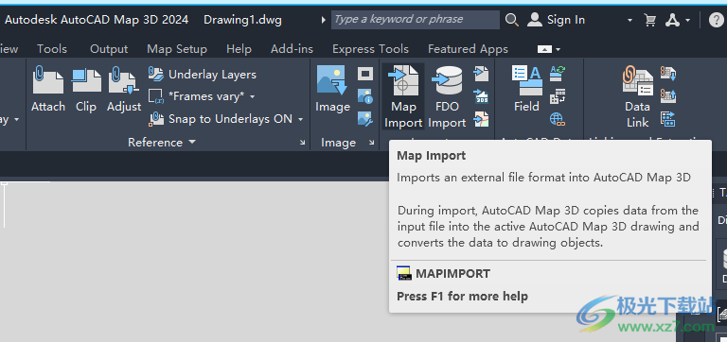The width and height of the screenshot is (727, 342).
Task: Click the Attach reference icon
Action: click(47, 81)
